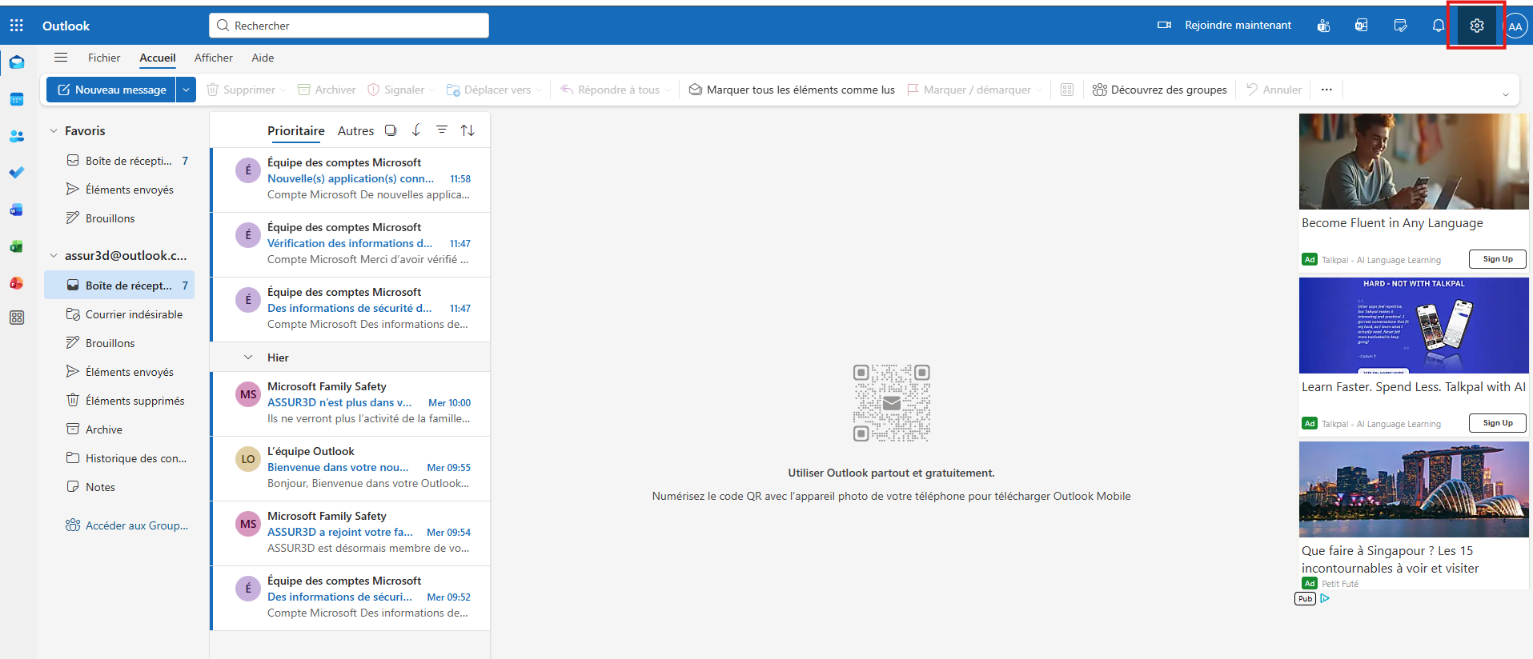Viewport: 1533px width, 659px height.
Task: Open Historique des conversations folder
Action: (x=119, y=458)
